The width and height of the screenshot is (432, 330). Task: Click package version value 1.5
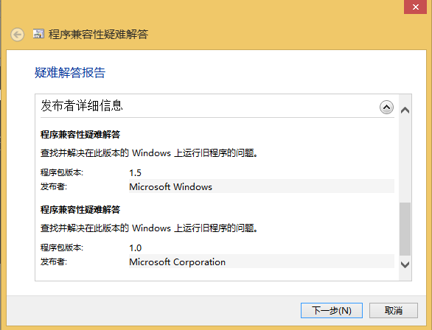coord(135,173)
